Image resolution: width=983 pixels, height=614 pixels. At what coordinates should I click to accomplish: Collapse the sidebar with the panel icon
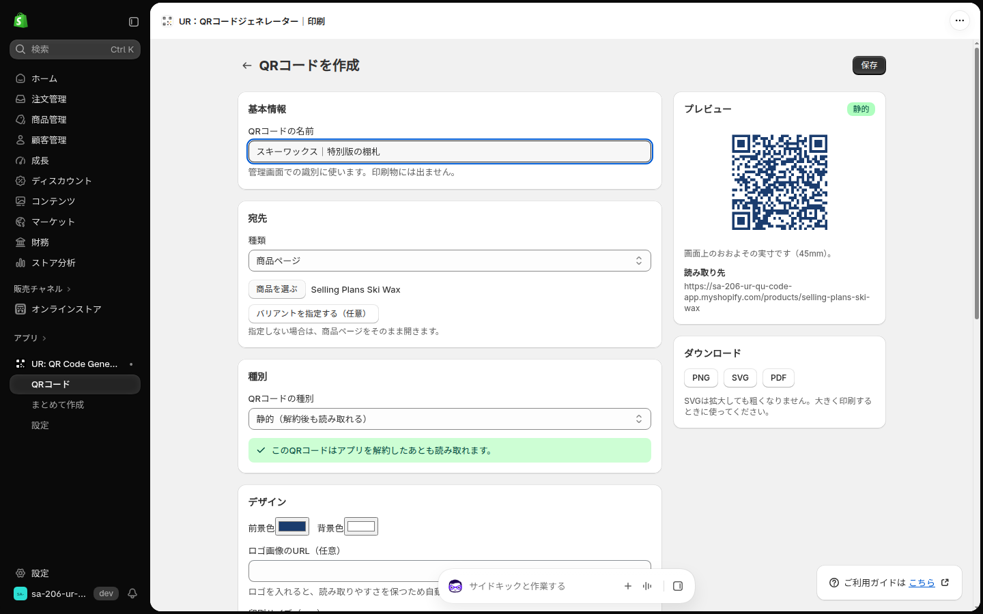point(134,22)
